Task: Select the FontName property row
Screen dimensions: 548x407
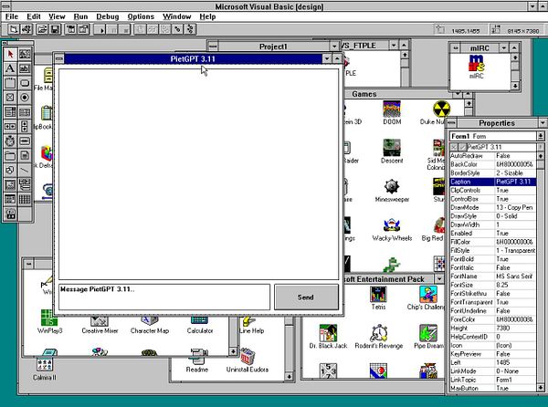Action: [493, 277]
